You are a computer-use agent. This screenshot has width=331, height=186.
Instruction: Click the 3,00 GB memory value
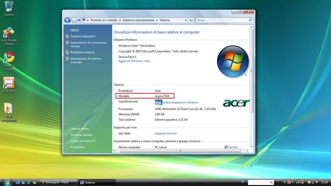click(160, 114)
